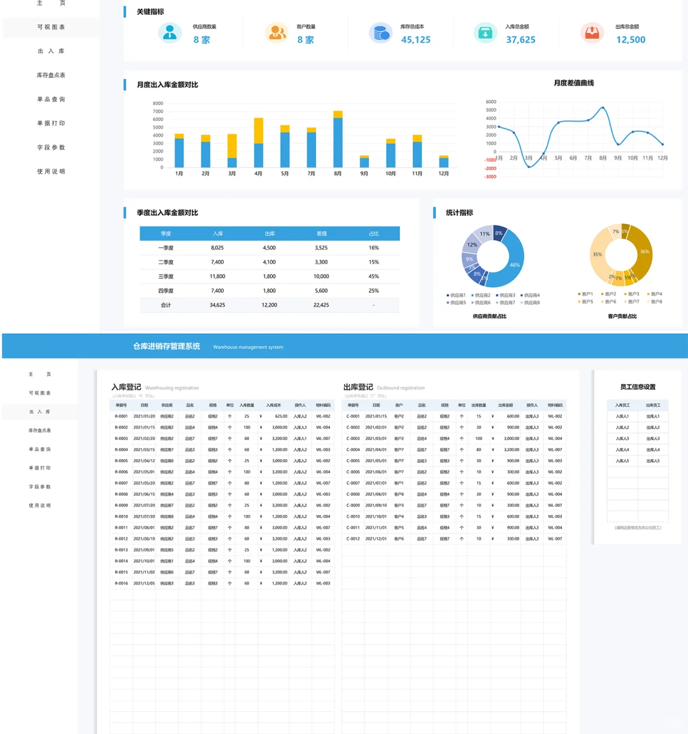Click the inbound total amount tray icon
This screenshot has height=734, width=688.
click(485, 32)
